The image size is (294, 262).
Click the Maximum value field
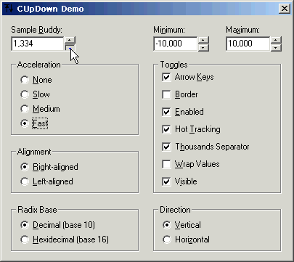point(248,44)
